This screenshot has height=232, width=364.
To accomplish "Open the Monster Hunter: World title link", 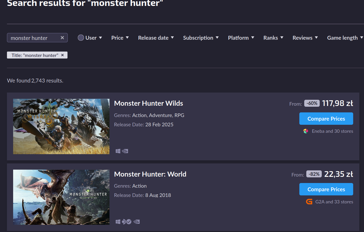I will [150, 174].
